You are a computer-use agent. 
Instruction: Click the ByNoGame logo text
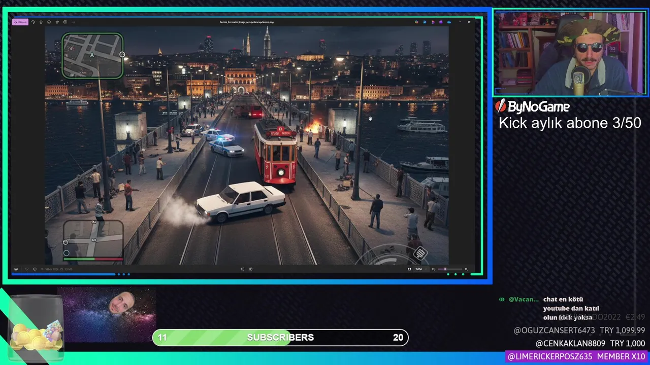[x=532, y=106]
